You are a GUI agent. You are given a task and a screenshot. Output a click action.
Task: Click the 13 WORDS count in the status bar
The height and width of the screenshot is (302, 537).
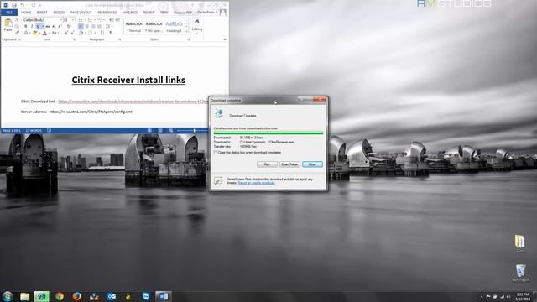pos(34,131)
